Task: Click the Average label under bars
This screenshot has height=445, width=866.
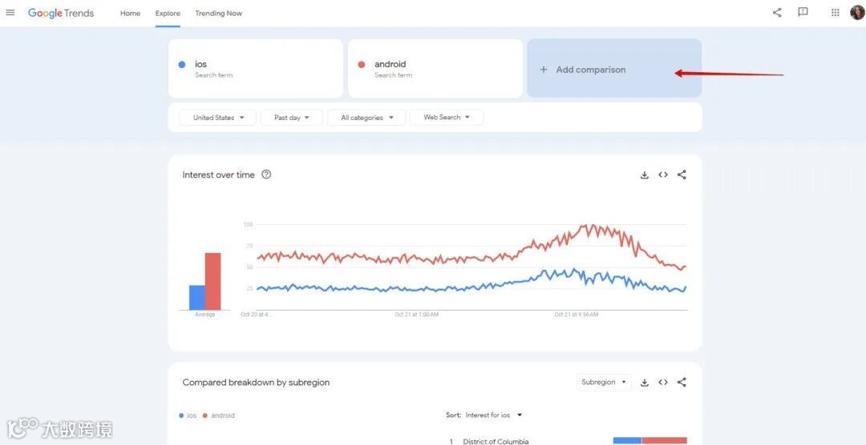Action: tap(205, 315)
